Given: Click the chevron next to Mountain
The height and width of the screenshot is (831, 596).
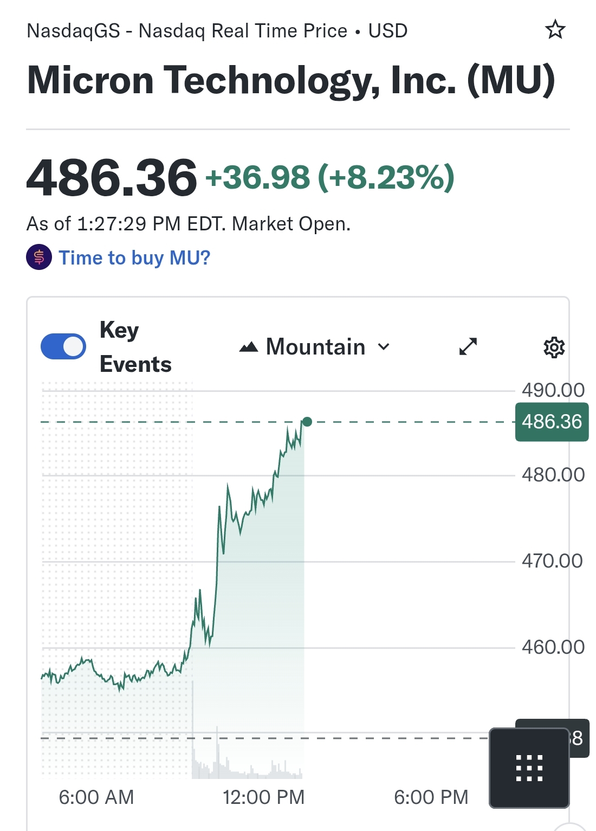Looking at the screenshot, I should (384, 347).
